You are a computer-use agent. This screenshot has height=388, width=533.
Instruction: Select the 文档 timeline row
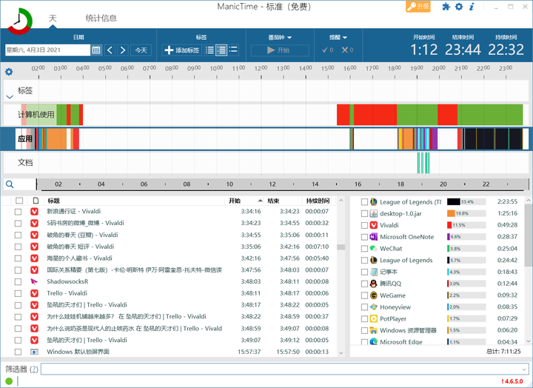click(x=266, y=163)
